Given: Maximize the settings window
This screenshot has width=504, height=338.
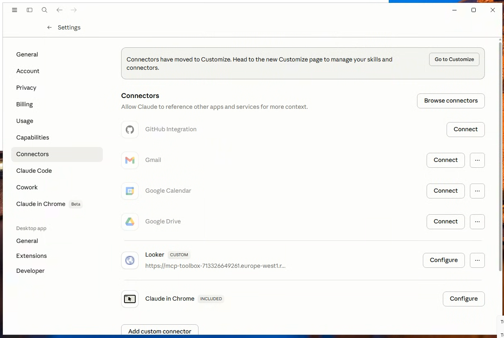Looking at the screenshot, I should pos(474,10).
